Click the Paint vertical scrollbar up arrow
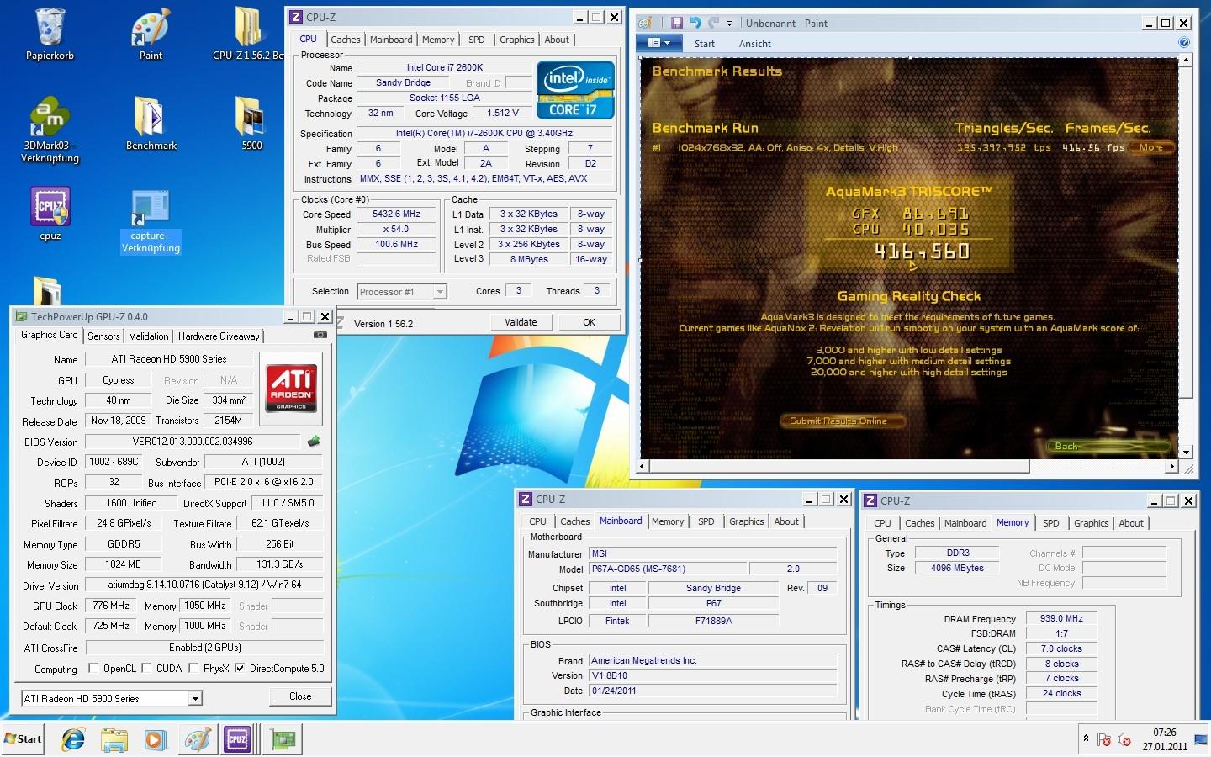Screen dimensions: 1211x757 tap(1186, 60)
